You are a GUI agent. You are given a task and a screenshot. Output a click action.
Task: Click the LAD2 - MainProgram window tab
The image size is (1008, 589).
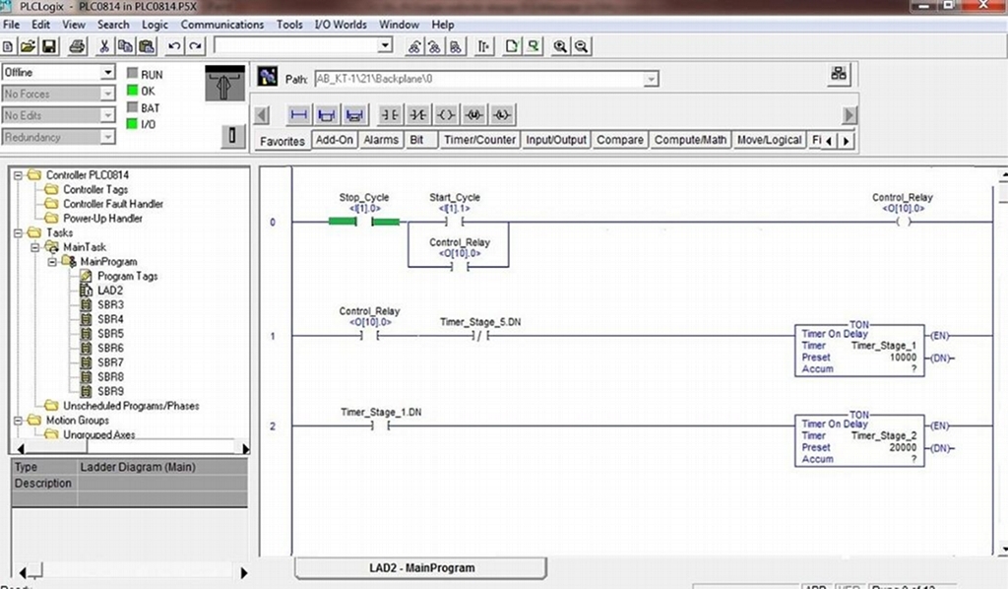pyautogui.click(x=421, y=568)
